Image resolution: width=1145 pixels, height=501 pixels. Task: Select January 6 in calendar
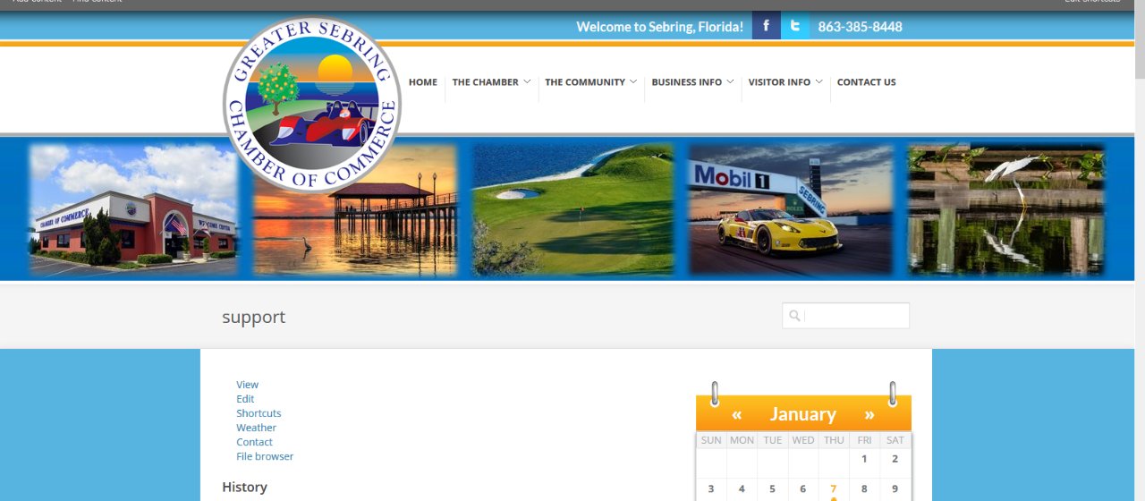point(802,488)
